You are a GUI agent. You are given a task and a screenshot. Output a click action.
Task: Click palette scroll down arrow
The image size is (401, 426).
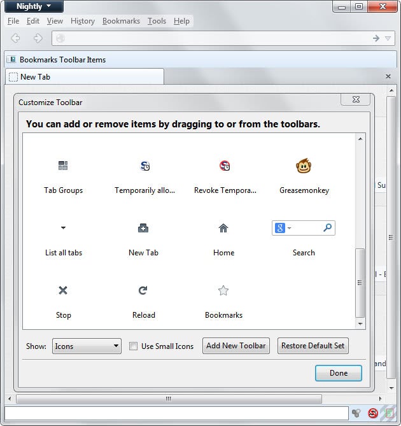(x=360, y=323)
